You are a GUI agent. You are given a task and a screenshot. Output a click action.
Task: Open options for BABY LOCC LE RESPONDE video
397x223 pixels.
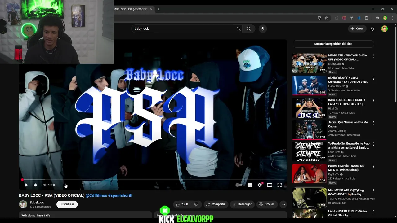click(373, 101)
